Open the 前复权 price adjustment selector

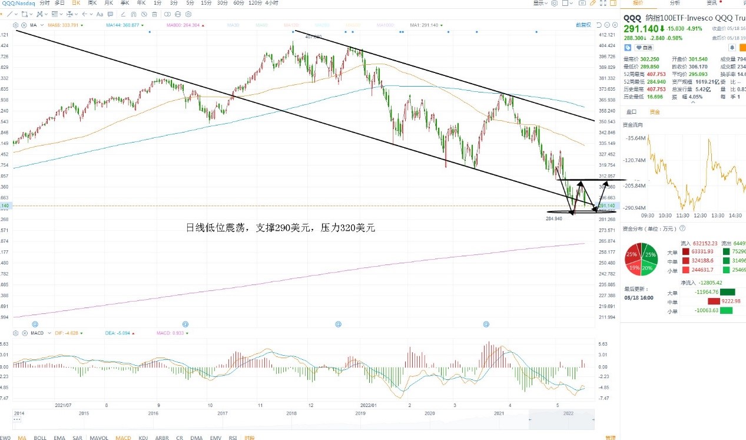click(x=583, y=25)
